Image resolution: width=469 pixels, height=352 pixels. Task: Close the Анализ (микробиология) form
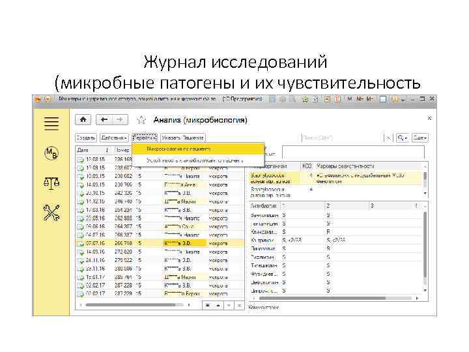[x=429, y=118]
